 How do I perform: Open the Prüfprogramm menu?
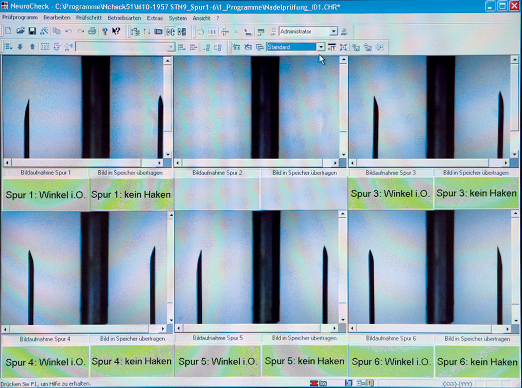pyautogui.click(x=20, y=18)
